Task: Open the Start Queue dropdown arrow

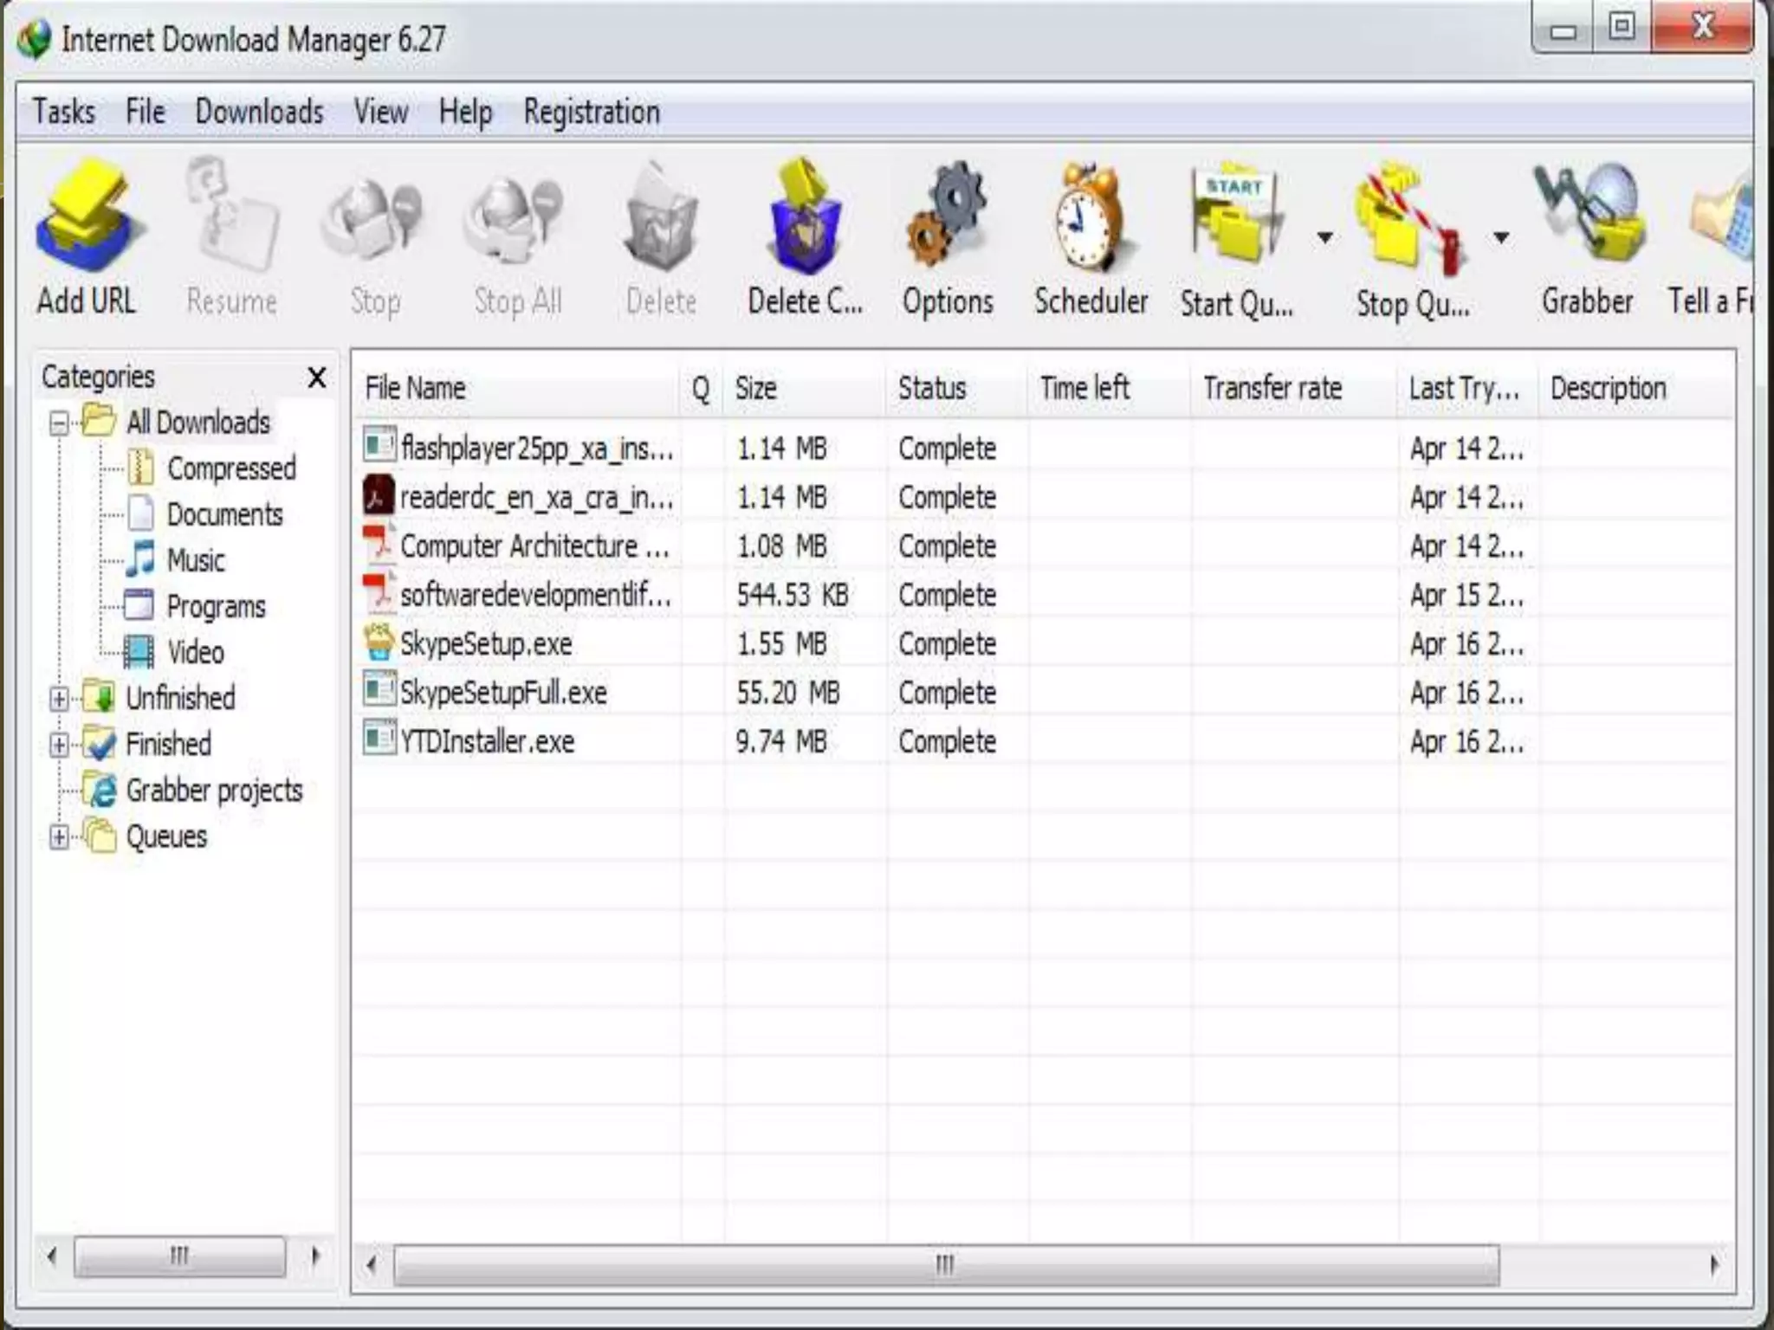Action: click(x=1324, y=236)
